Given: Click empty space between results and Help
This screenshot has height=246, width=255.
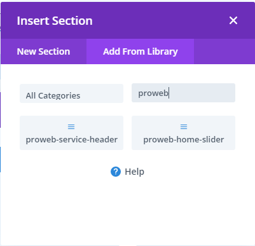Looking at the screenshot, I should point(127,158).
